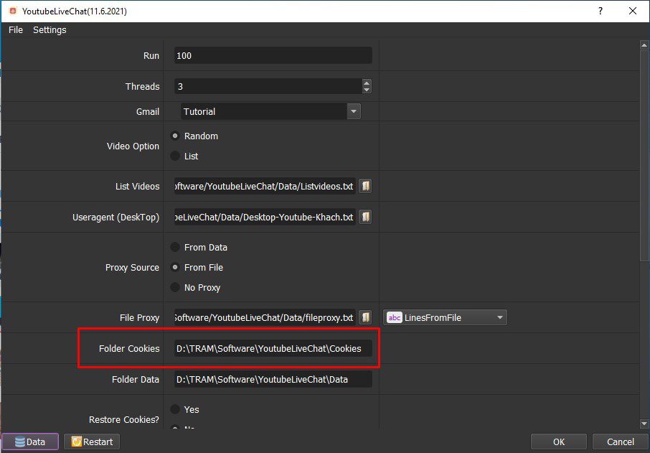
Task: Click the File Proxy path field
Action: (x=265, y=317)
